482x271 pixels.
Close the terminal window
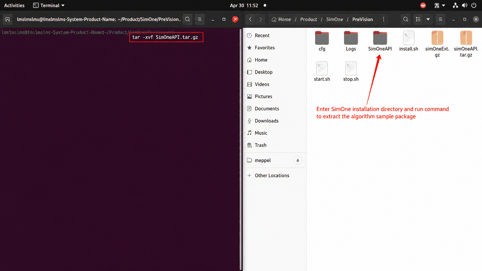click(235, 19)
